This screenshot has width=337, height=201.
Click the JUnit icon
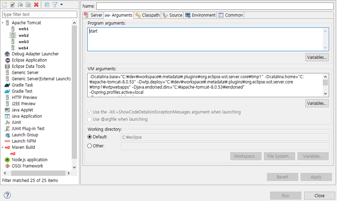coord(8,123)
